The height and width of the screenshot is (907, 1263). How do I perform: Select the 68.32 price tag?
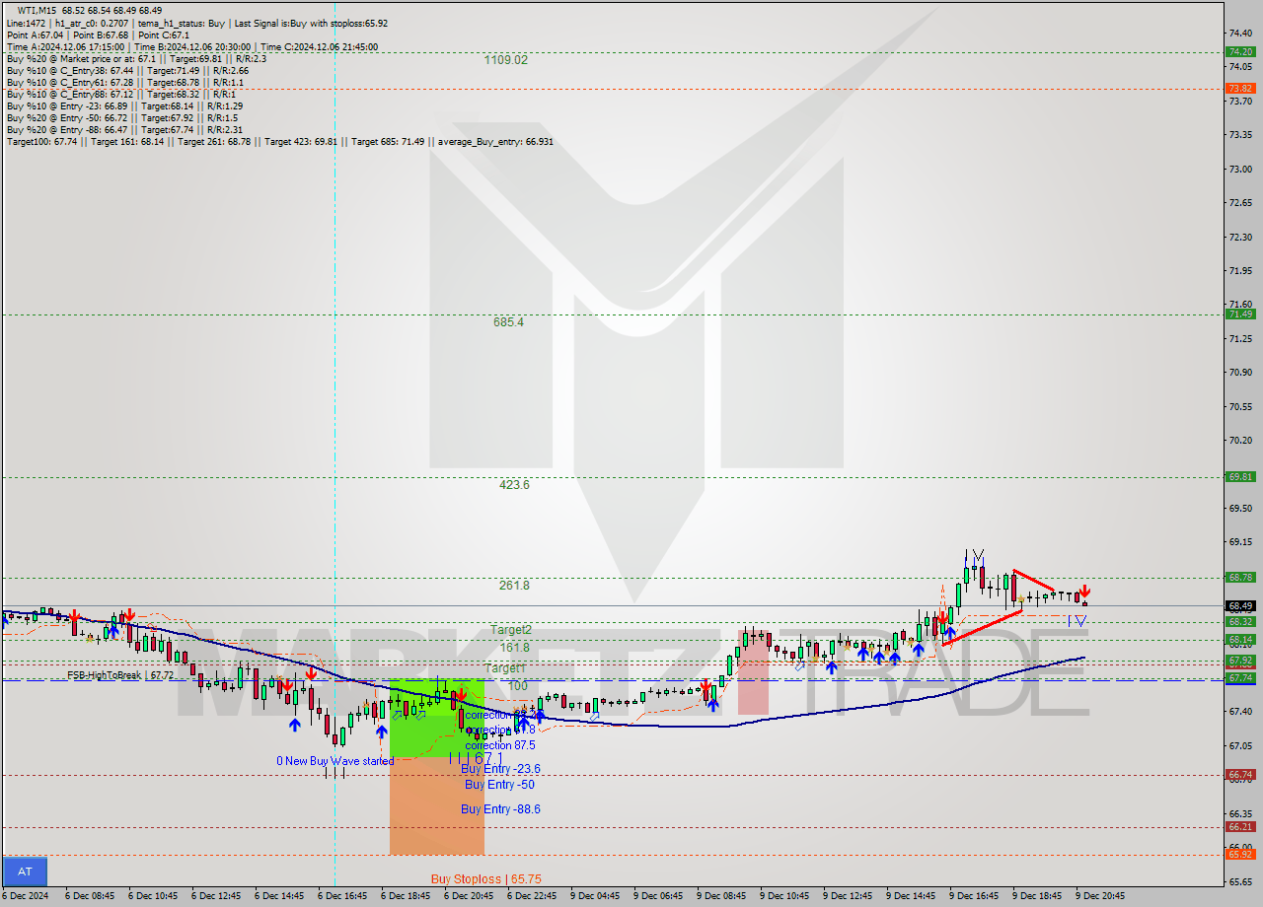click(x=1240, y=622)
